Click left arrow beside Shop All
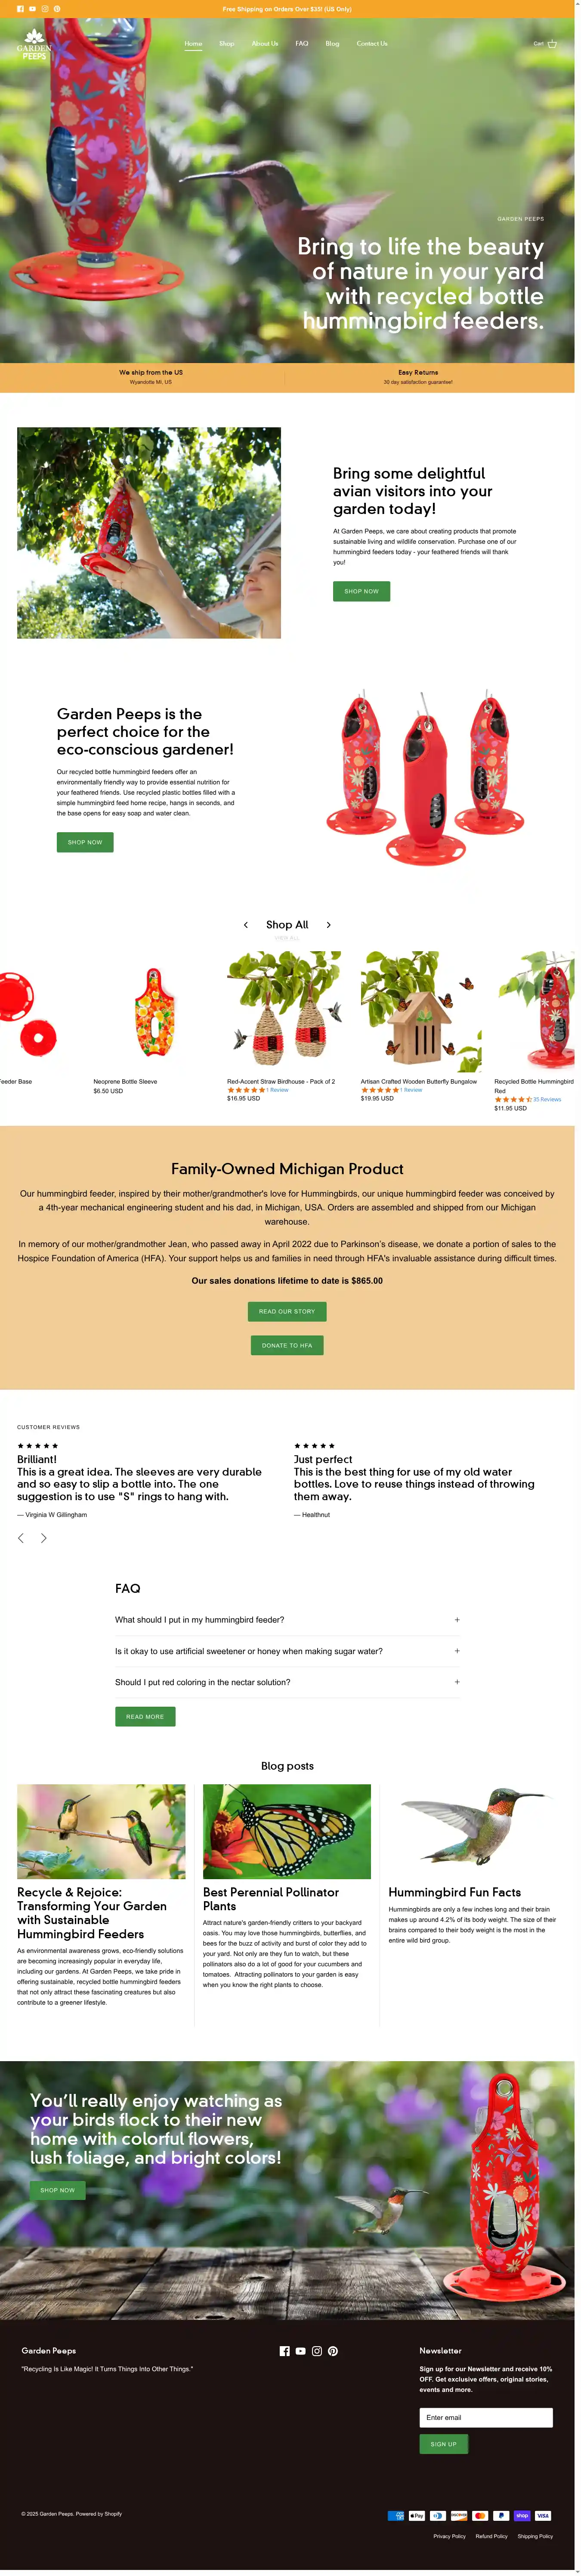581x2576 pixels. (x=246, y=925)
